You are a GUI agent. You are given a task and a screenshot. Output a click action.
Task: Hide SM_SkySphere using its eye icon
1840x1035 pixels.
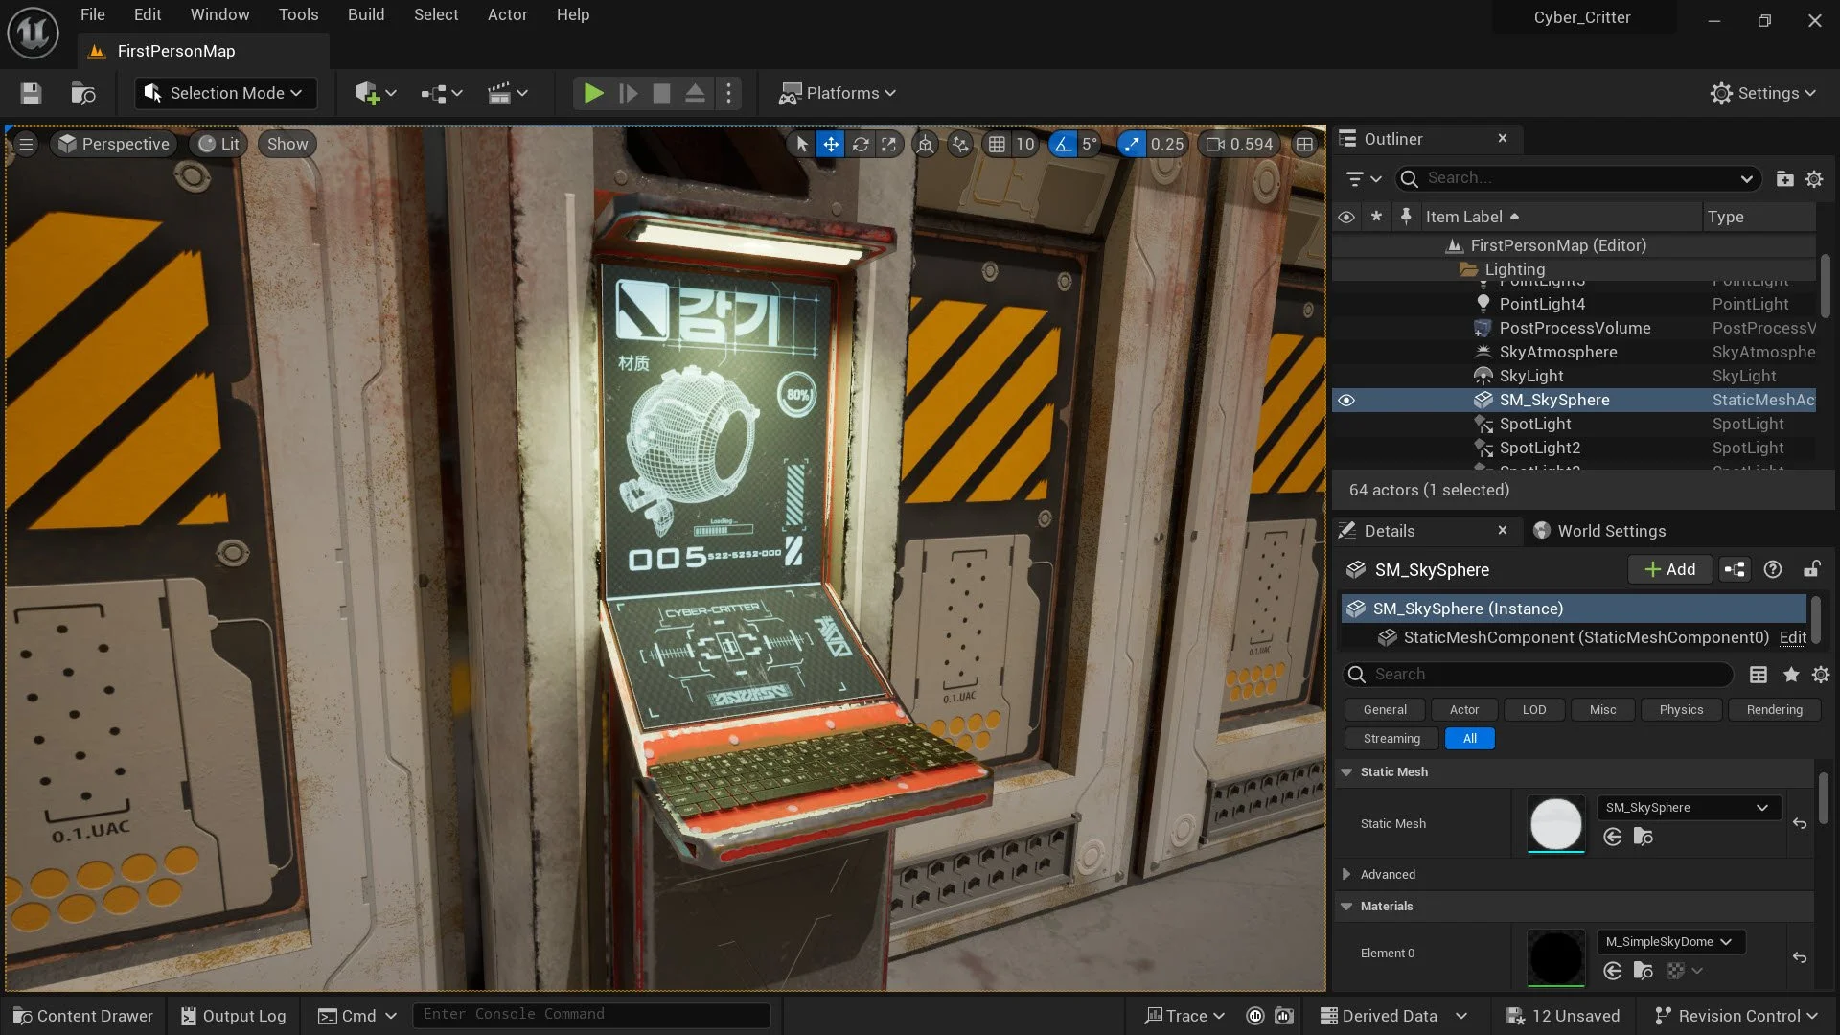(1346, 400)
